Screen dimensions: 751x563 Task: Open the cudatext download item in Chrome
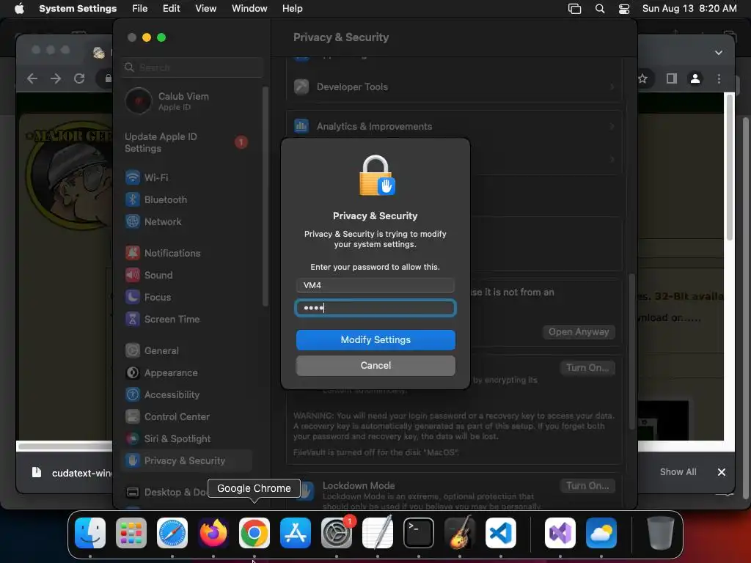[71, 473]
